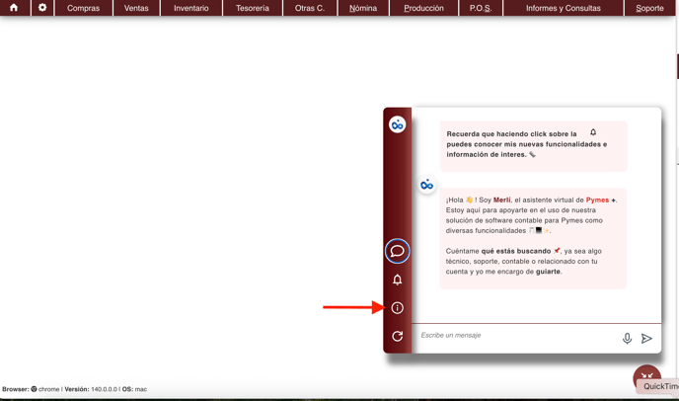This screenshot has width=679, height=401.
Task: Activate the microphone for voice input
Action: tap(627, 339)
